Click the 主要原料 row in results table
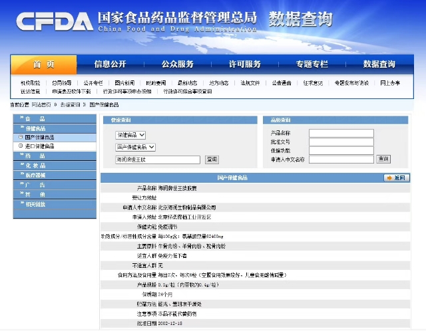Image resolution: width=426 pixels, height=331 pixels. (x=255, y=246)
